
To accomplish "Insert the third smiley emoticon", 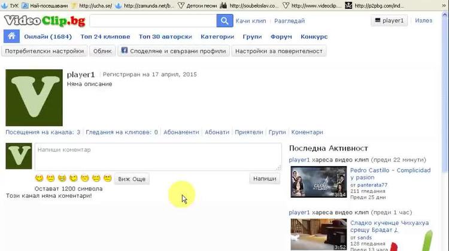I will [62, 178].
